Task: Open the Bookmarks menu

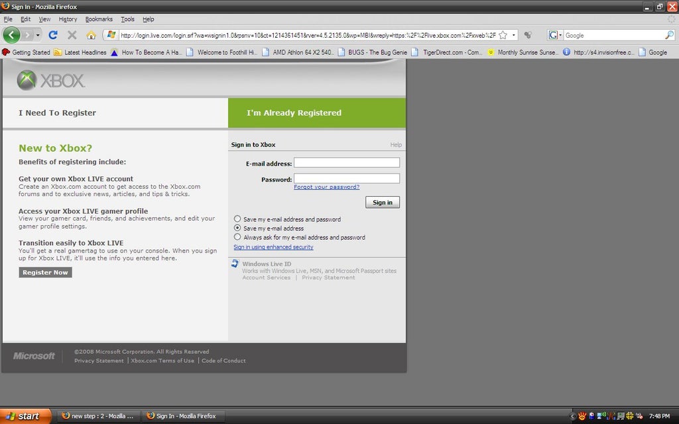Action: [99, 19]
